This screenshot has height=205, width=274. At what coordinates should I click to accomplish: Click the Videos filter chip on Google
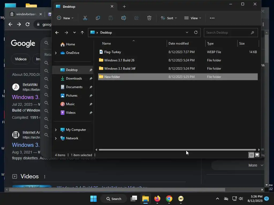tap(21, 59)
